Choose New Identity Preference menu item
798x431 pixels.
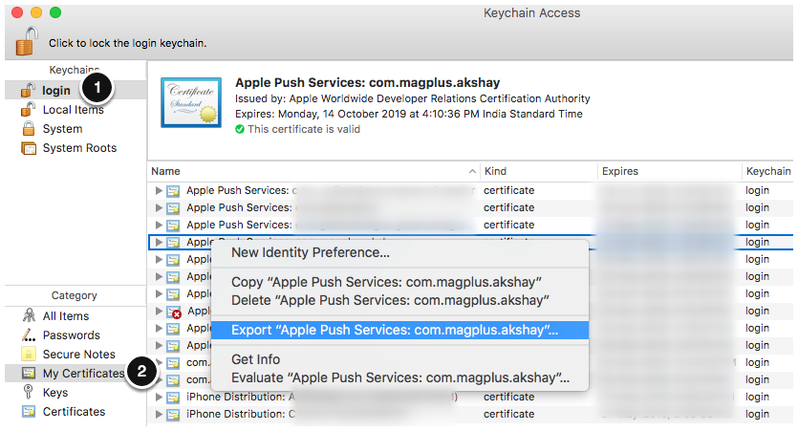[x=311, y=252]
